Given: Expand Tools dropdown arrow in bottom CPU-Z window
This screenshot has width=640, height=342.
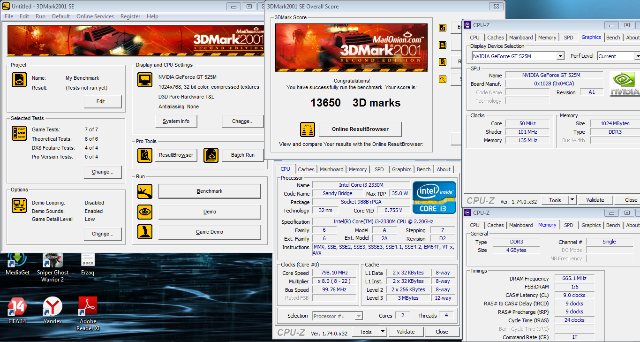Looking at the screenshot, I should (383, 332).
